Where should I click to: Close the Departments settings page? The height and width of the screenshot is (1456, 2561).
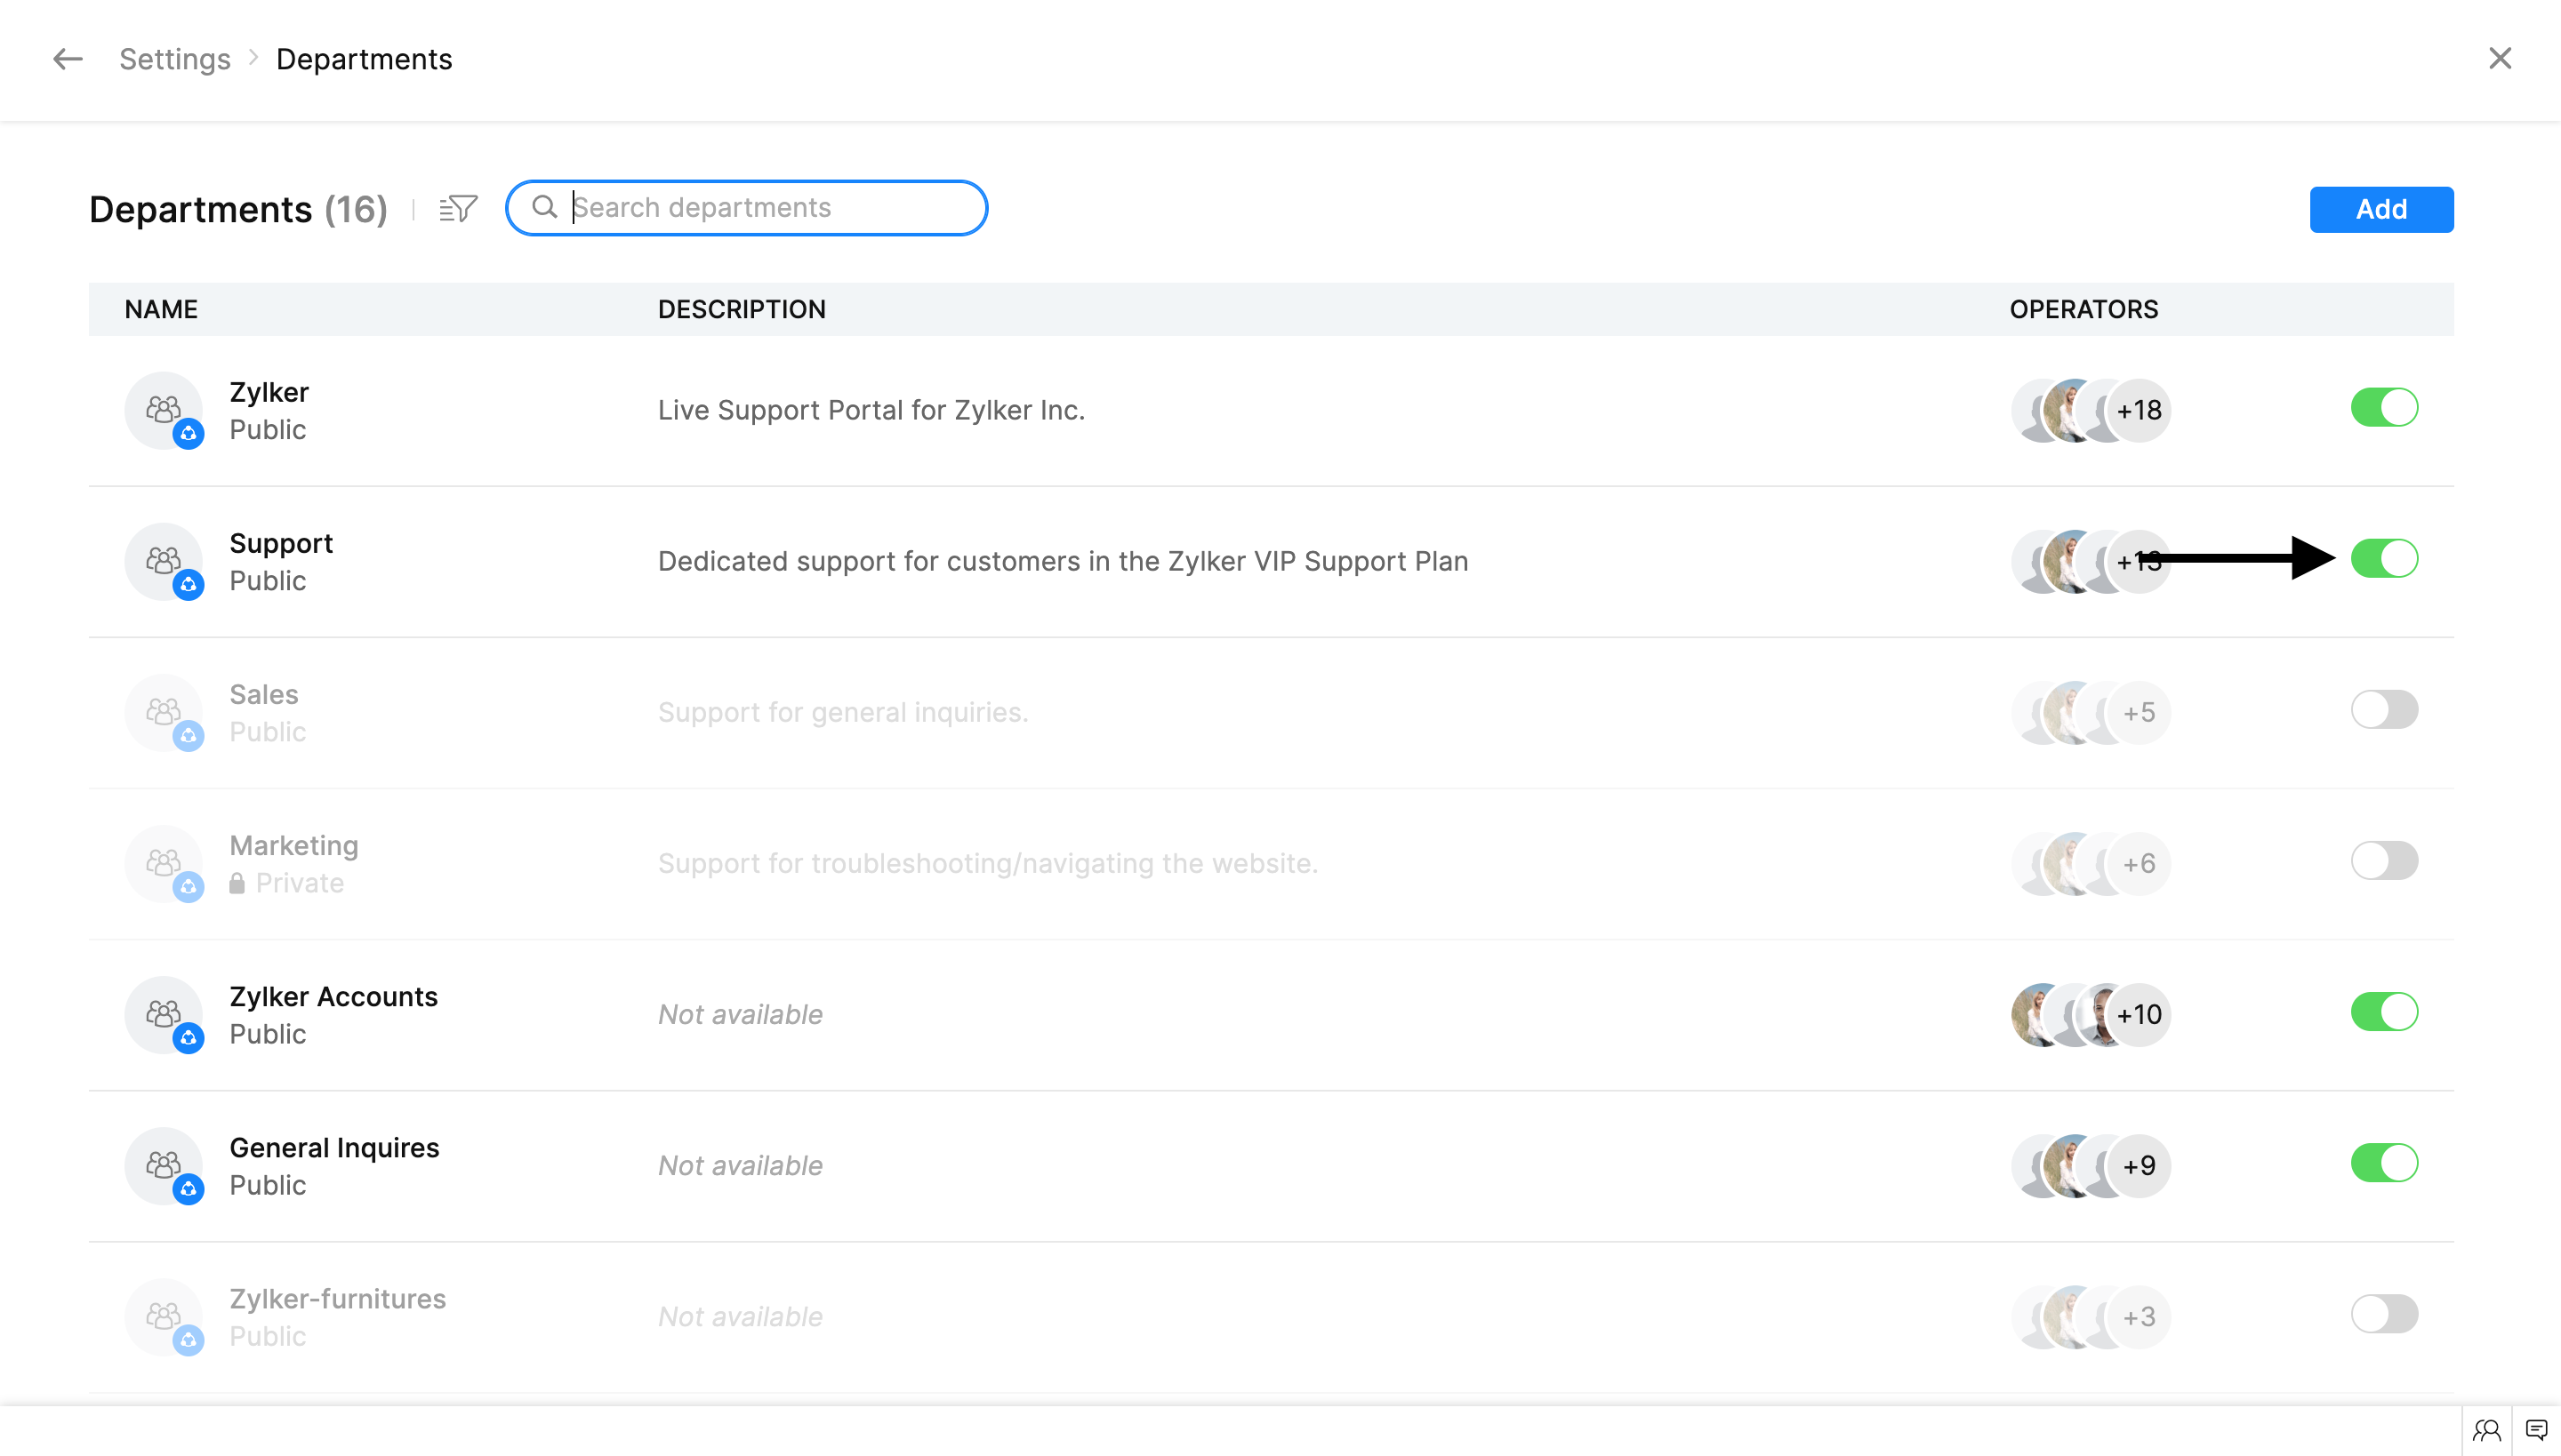2499,58
